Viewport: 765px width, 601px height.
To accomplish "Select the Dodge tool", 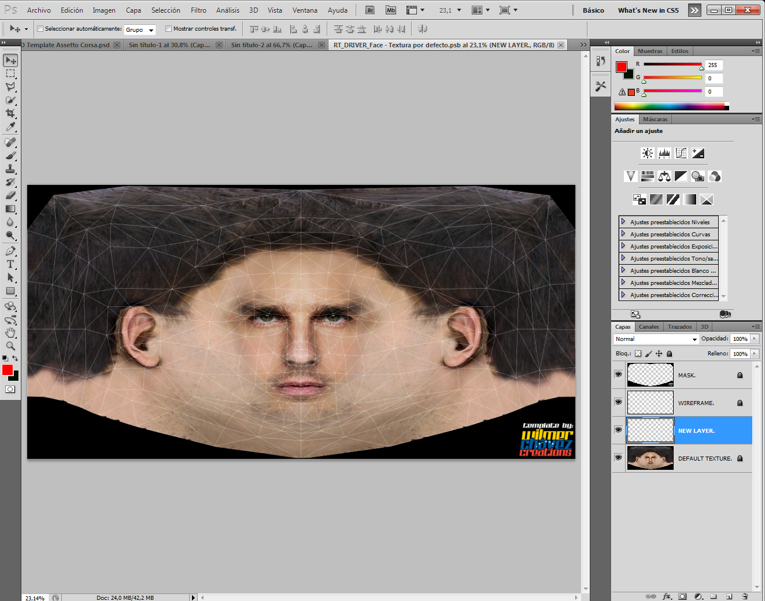I will coord(10,235).
